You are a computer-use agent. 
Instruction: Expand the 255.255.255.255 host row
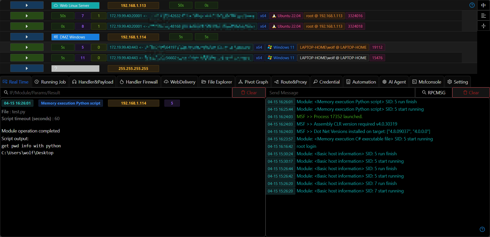[x=27, y=68]
